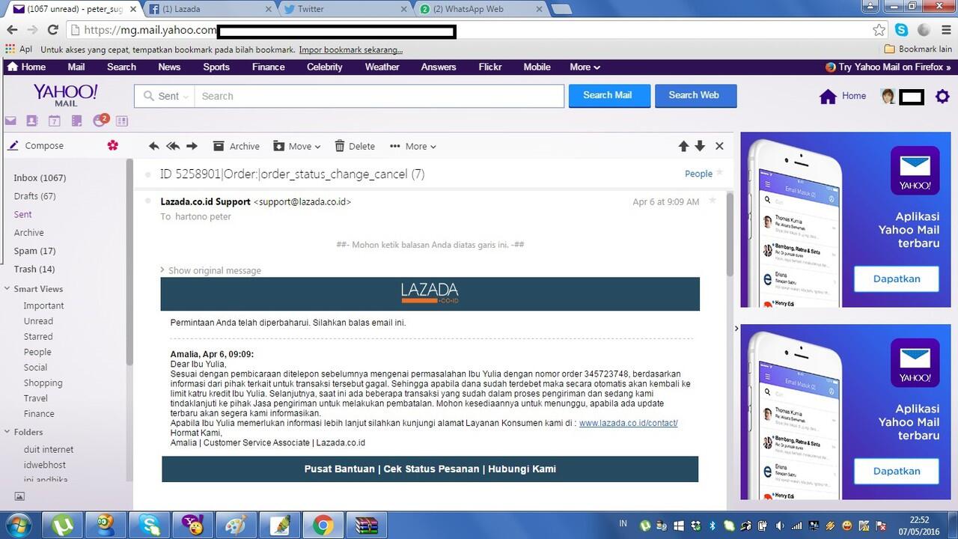Open the Spam (17) folder
The height and width of the screenshot is (539, 958).
tap(34, 251)
